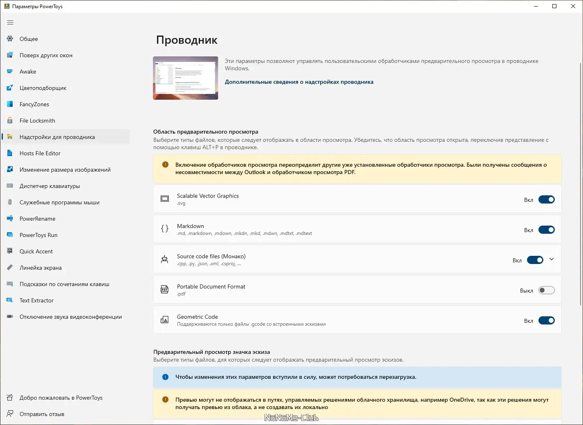Toggle Geometric Code preview off

click(547, 320)
